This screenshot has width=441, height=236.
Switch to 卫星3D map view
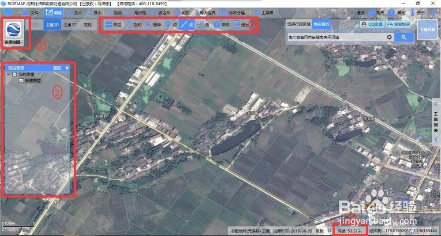click(70, 25)
